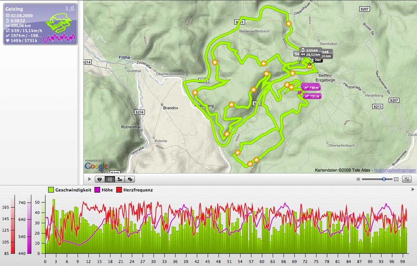Click the cycling sport icon on Geising card
Viewport: 417px width, 266px height.
pos(72,8)
